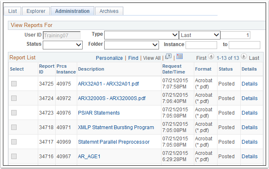The width and height of the screenshot is (269, 169).
Task: Open Details for report 34718
Action: pyautogui.click(x=249, y=127)
